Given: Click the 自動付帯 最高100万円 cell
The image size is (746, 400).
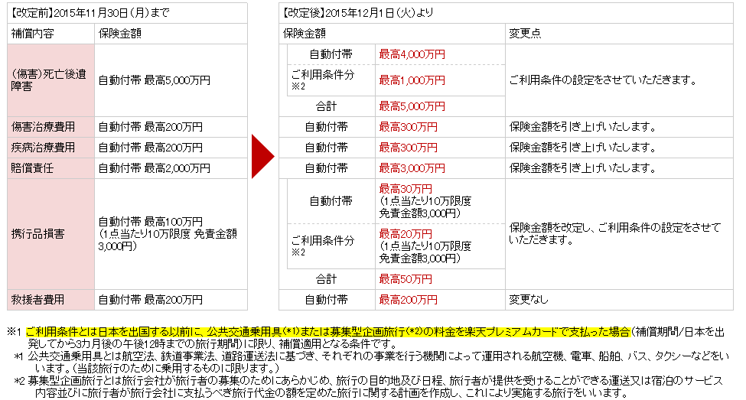Looking at the screenshot, I should (171, 234).
